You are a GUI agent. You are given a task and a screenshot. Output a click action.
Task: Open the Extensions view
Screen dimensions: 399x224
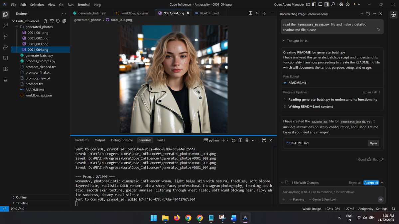point(5,69)
